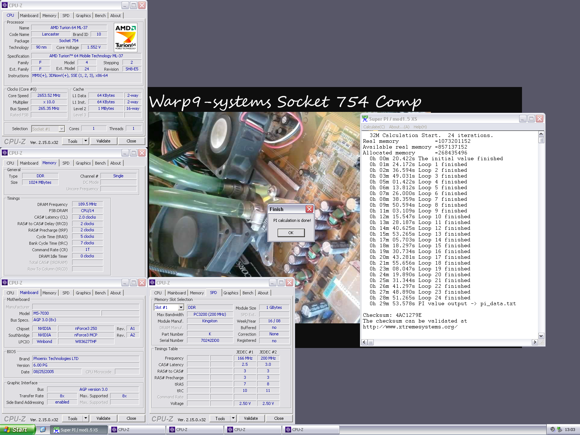
Task: Expand the Socket #1 selection dropdown
Action: [62, 129]
